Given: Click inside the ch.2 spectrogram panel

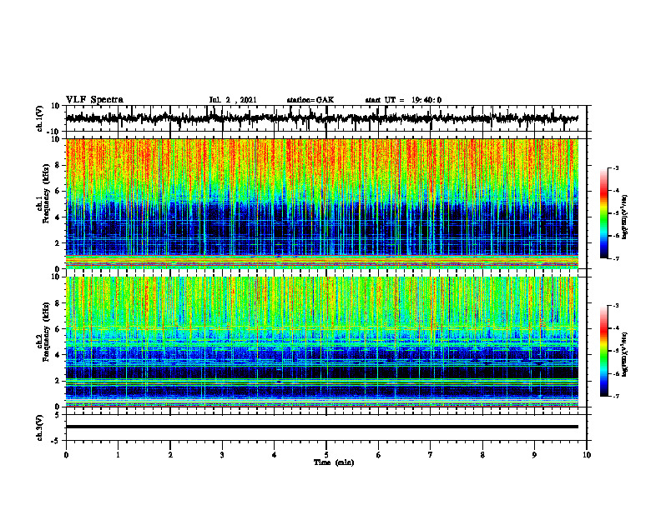Looking at the screenshot, I should [x=322, y=342].
